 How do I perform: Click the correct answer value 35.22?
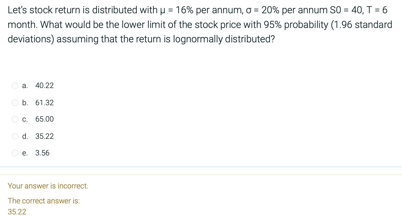pos(16,212)
